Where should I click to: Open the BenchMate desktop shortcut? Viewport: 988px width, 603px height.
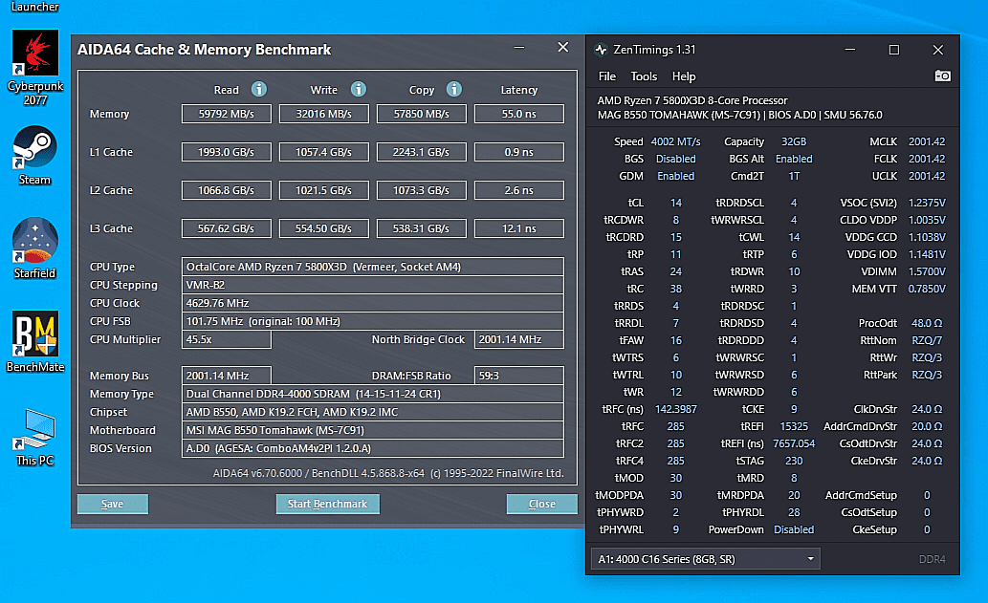click(x=35, y=341)
